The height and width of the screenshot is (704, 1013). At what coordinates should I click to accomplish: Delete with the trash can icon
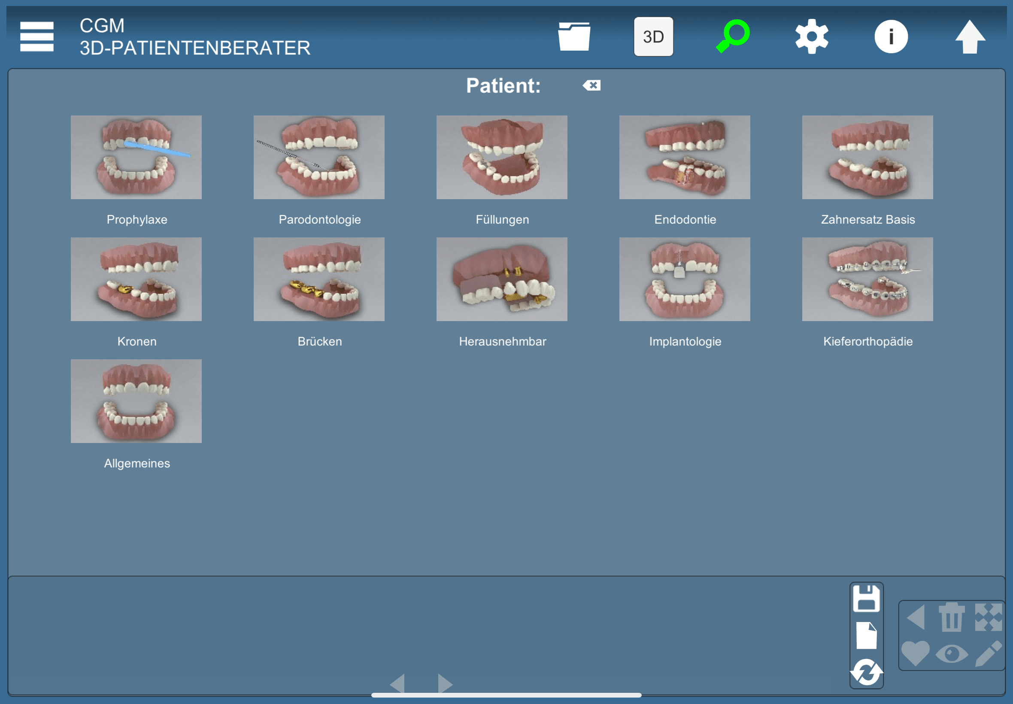click(x=951, y=617)
